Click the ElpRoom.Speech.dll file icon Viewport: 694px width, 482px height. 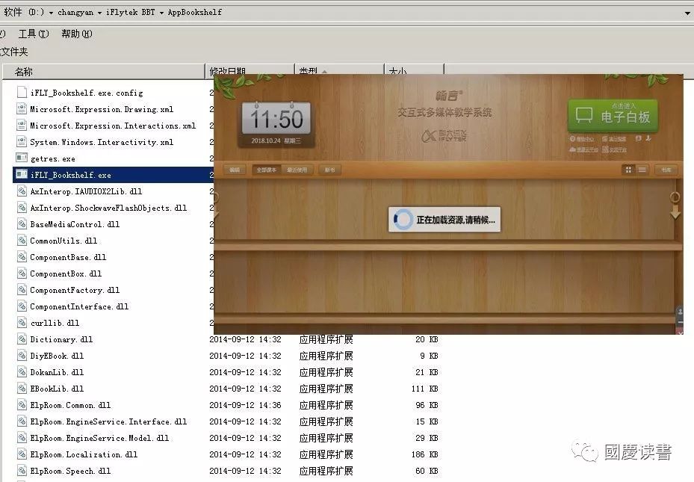22,470
